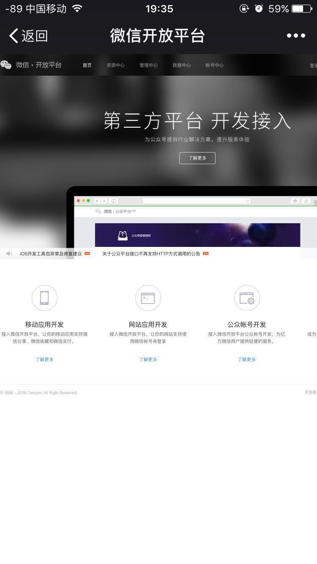Open the 公众帐号开发 heading
Viewport: 317px width, 564px height.
[247, 325]
